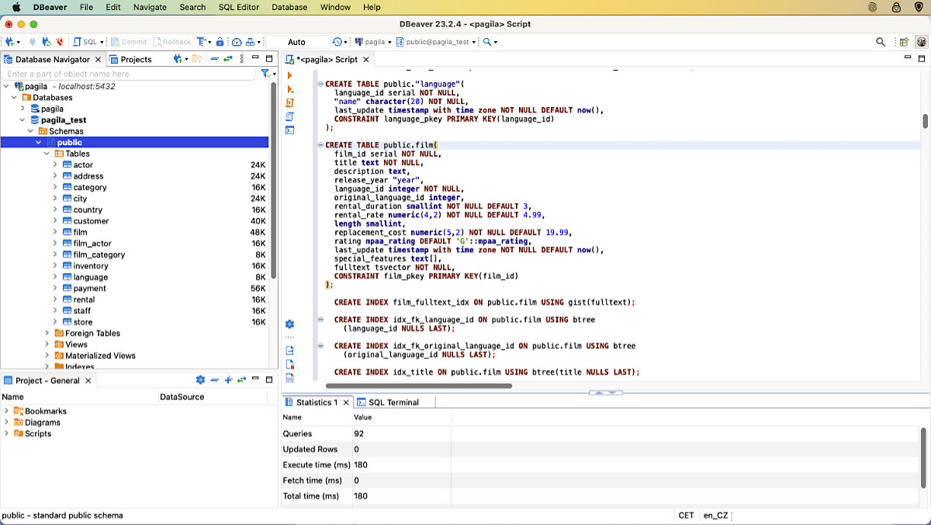Open the Navigate menu
The width and height of the screenshot is (931, 525).
150,7
